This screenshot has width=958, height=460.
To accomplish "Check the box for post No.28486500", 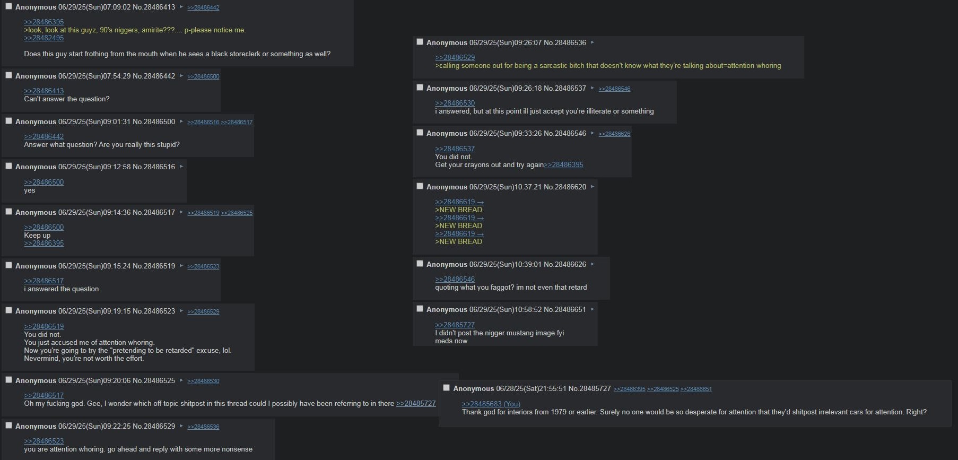I will [x=8, y=121].
